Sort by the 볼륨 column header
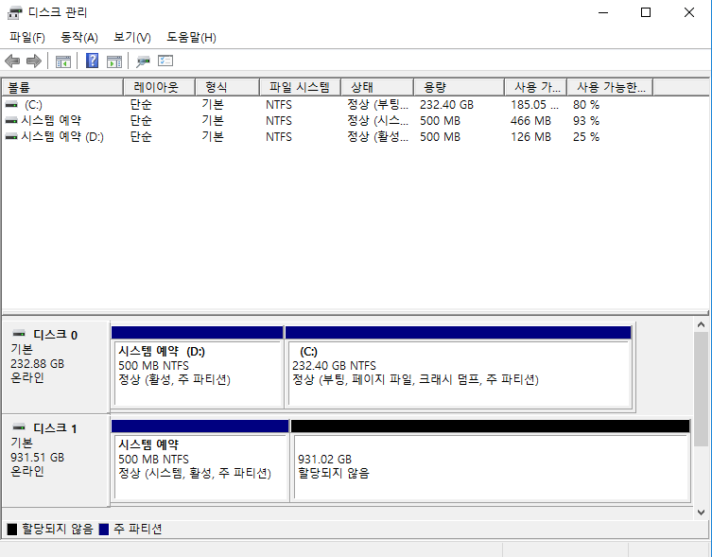 tap(62, 87)
